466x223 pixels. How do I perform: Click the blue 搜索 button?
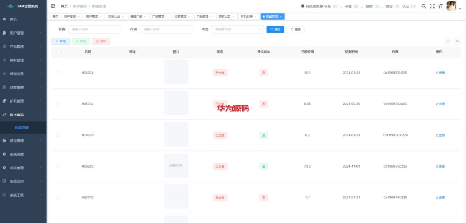[x=275, y=30]
